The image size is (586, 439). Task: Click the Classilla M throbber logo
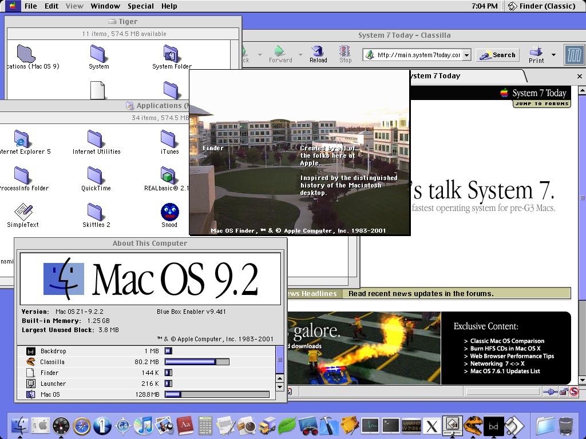point(573,55)
